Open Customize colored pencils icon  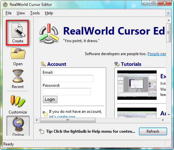click(18, 101)
